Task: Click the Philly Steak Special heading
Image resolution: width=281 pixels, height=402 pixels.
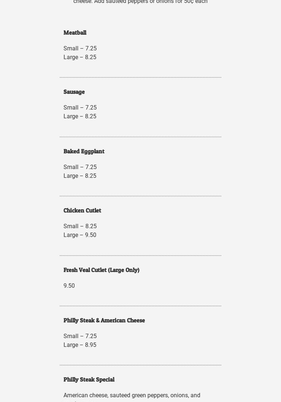Action: tap(89, 379)
